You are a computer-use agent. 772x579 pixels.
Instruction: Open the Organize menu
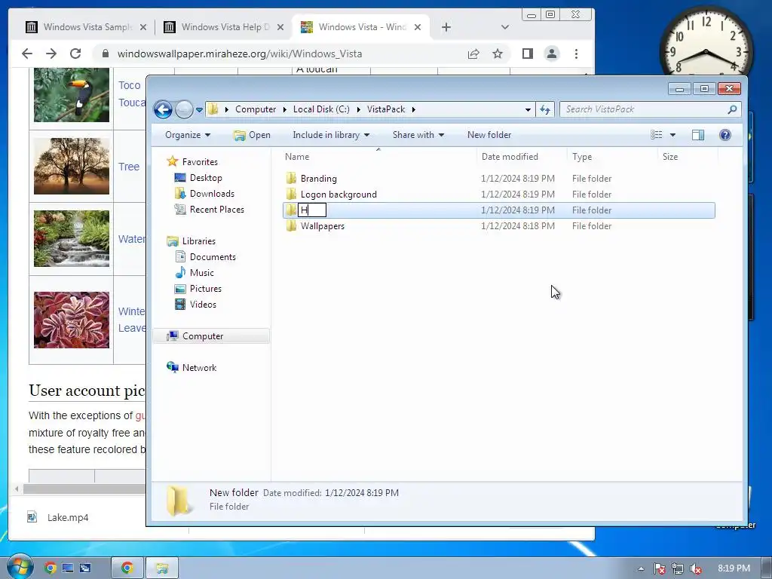pos(188,135)
